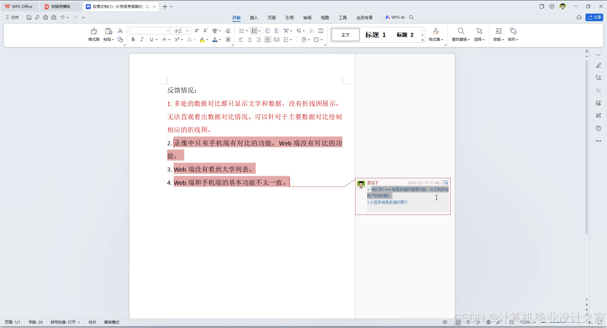Expand the line spacing dropdown
607x328 pixels.
pyautogui.click(x=291, y=39)
